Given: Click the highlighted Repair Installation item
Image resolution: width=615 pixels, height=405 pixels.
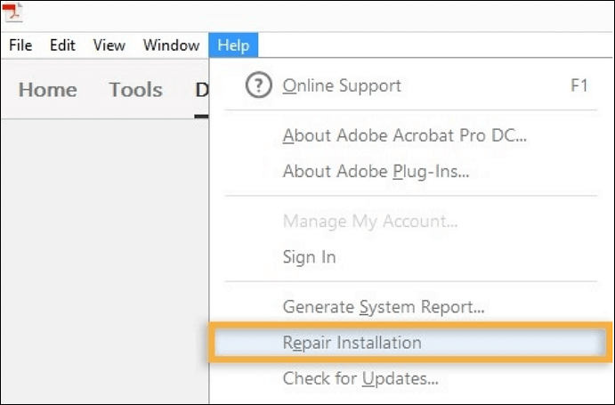Looking at the screenshot, I should [410, 342].
